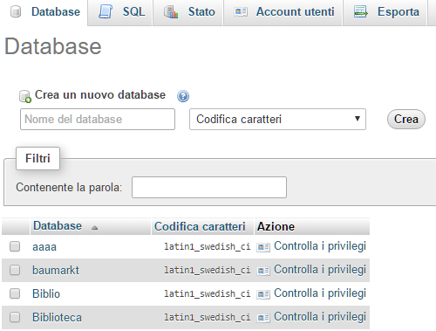Open the Biblioteca database link

pos(57,317)
